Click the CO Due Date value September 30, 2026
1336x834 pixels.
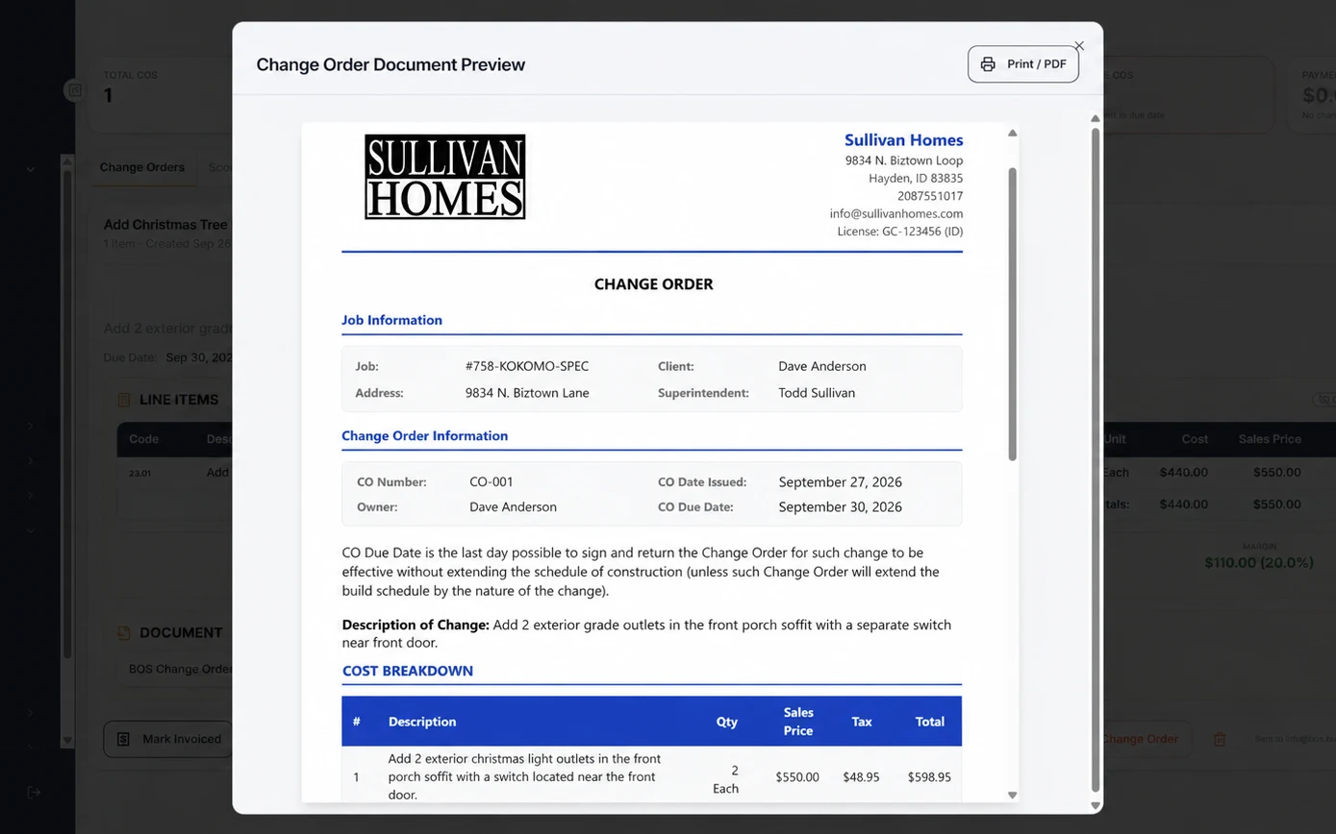tap(840, 506)
